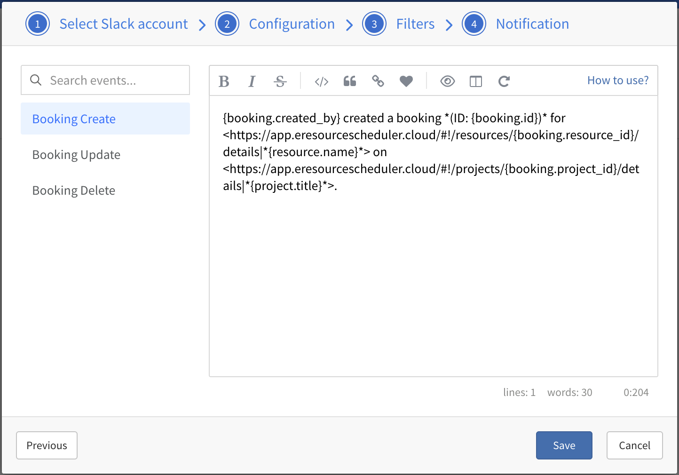Click inside the message template text area
The image size is (679, 475).
tap(434, 236)
